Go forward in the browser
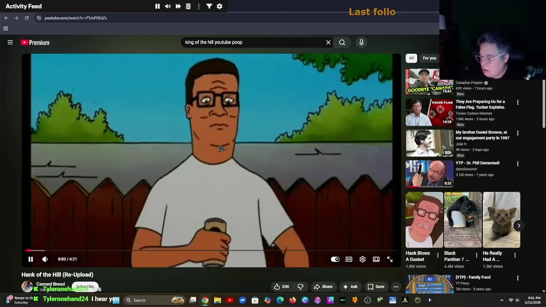 coord(16,18)
